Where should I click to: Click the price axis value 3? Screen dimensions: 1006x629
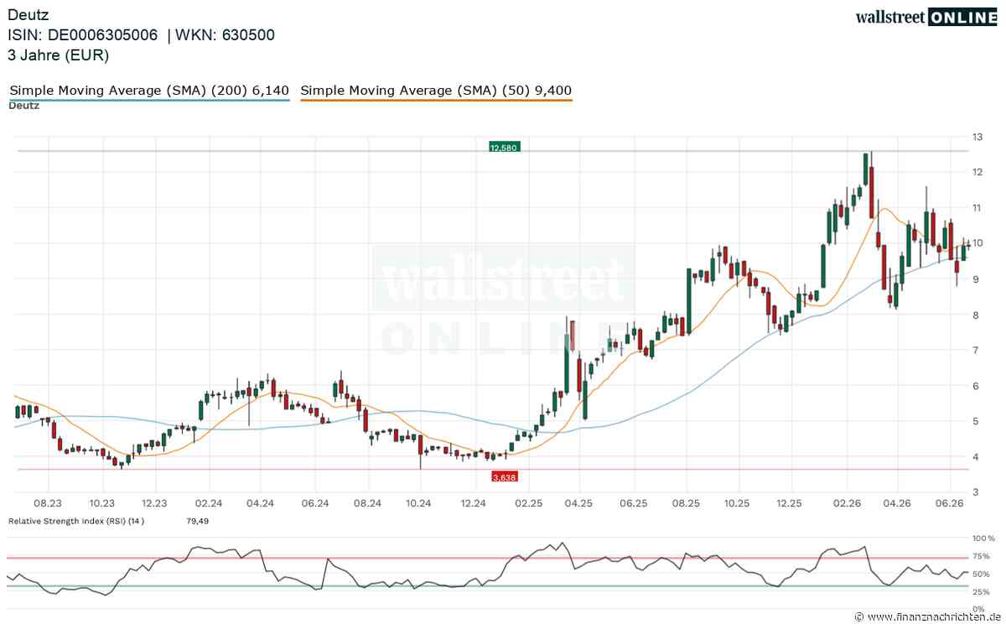click(976, 492)
